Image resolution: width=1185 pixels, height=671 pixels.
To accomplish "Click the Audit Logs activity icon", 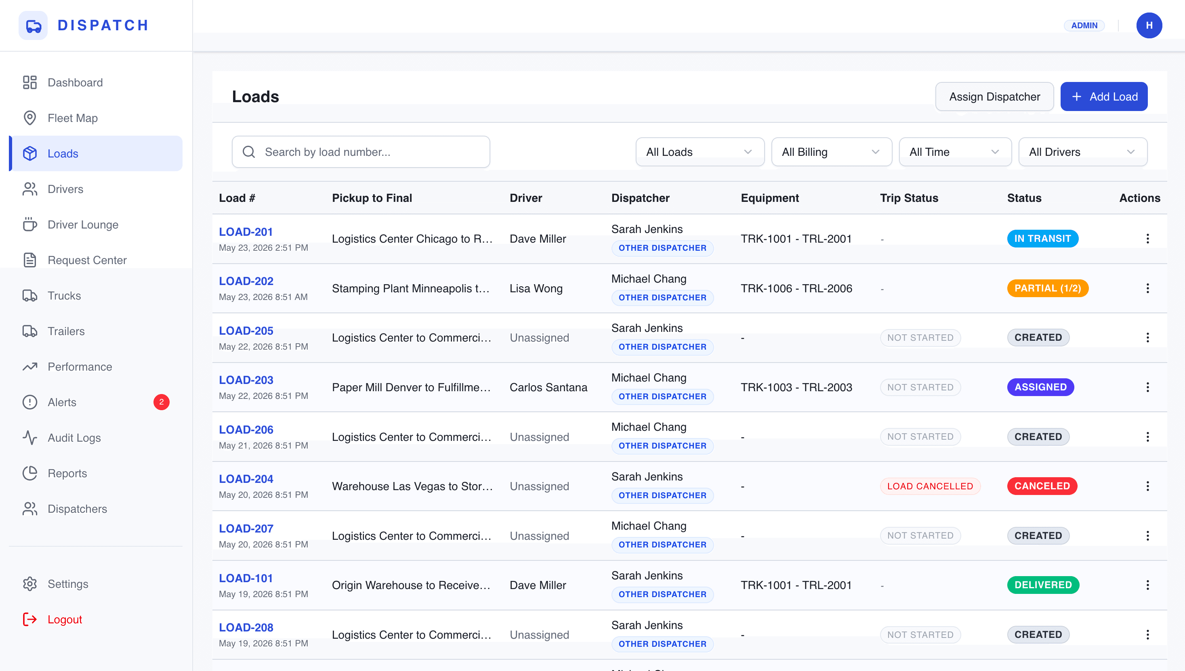I will coord(30,437).
